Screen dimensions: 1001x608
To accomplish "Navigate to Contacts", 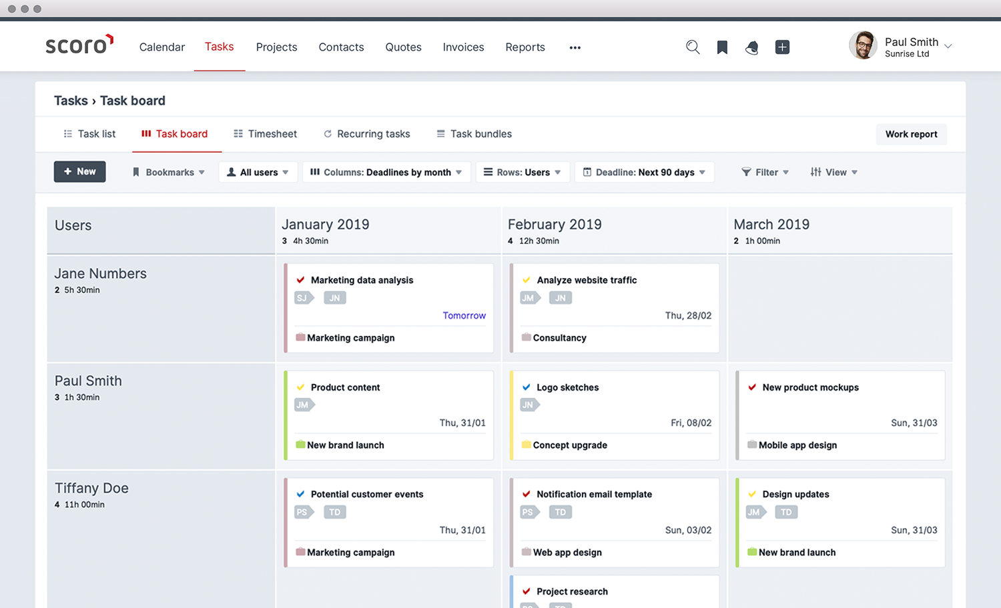I will (x=342, y=47).
